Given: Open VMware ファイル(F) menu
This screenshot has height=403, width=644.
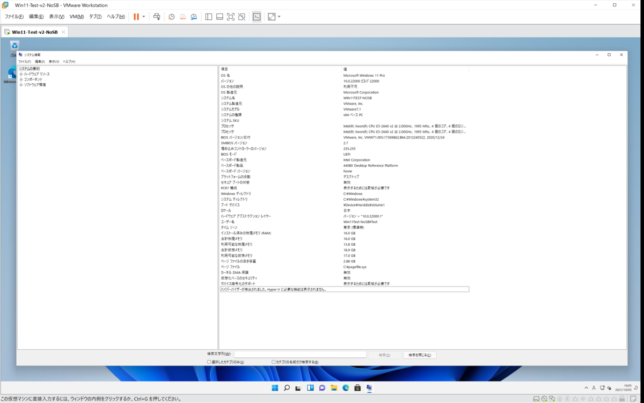Looking at the screenshot, I should coord(14,17).
